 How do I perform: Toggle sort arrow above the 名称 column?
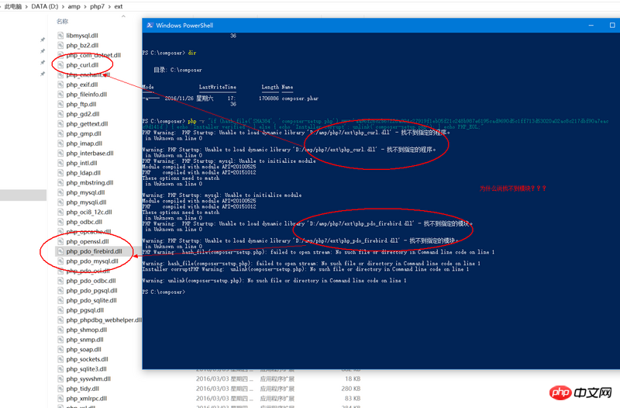coord(123,16)
